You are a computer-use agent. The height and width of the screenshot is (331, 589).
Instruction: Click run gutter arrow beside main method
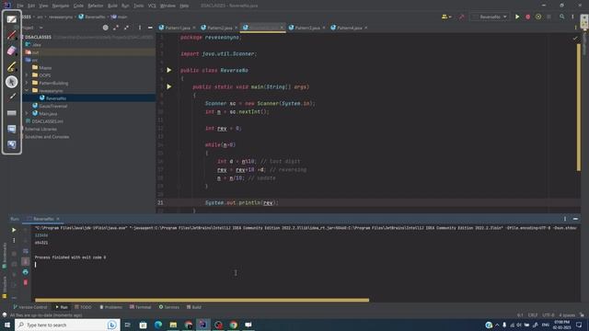pos(169,86)
